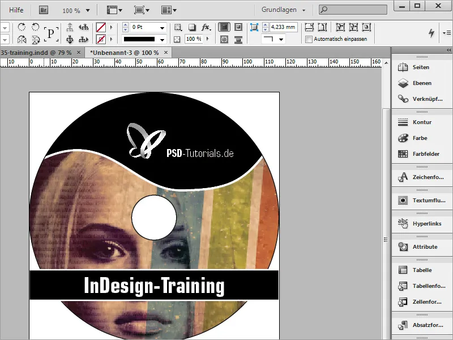Expand the fill swatch flyout arrow
Screen dimensions: 453x340
111,27
